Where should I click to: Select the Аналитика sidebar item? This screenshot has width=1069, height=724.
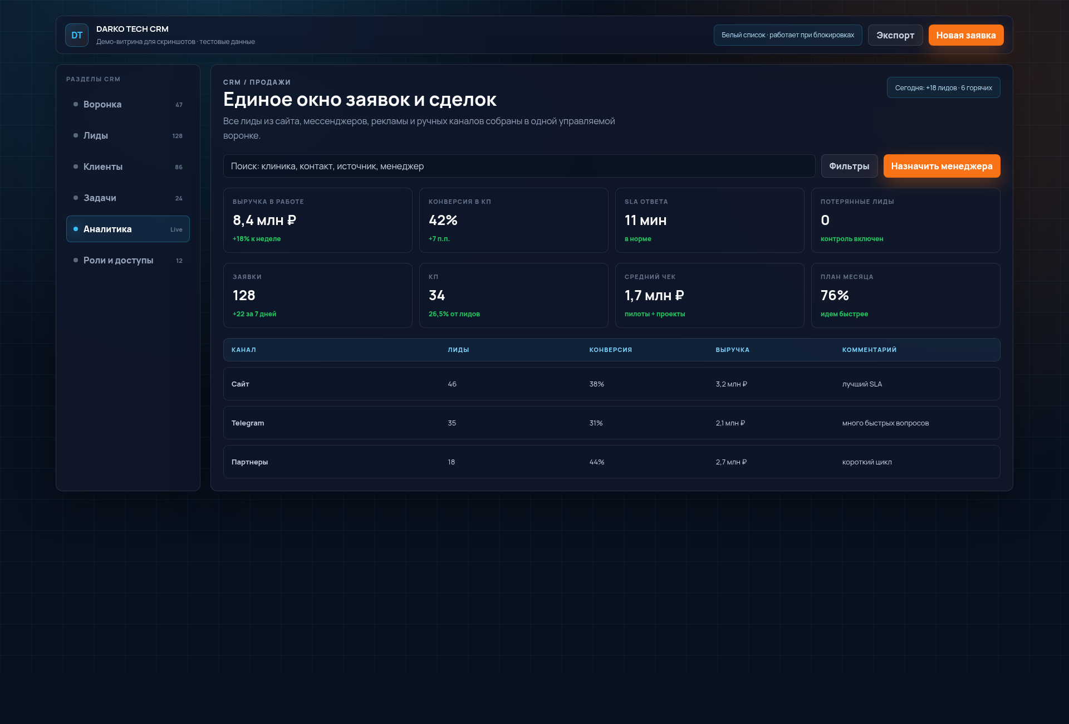coord(128,229)
